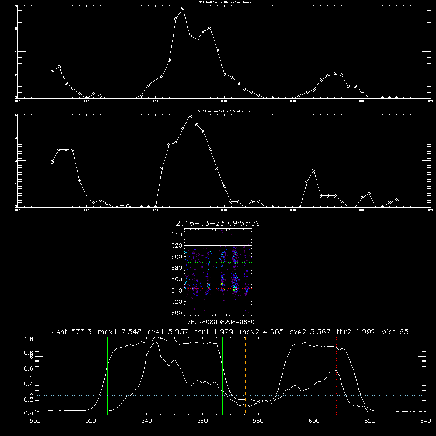
Task: Click heatmap y-axis label 520
Action: tap(177, 302)
